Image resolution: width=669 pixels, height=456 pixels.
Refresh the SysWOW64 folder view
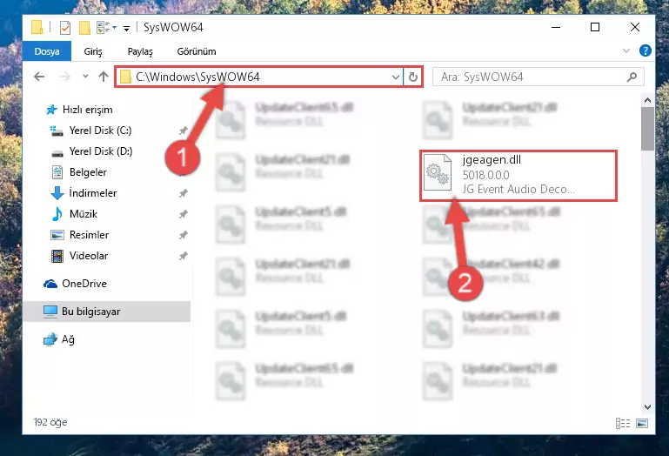coord(412,77)
